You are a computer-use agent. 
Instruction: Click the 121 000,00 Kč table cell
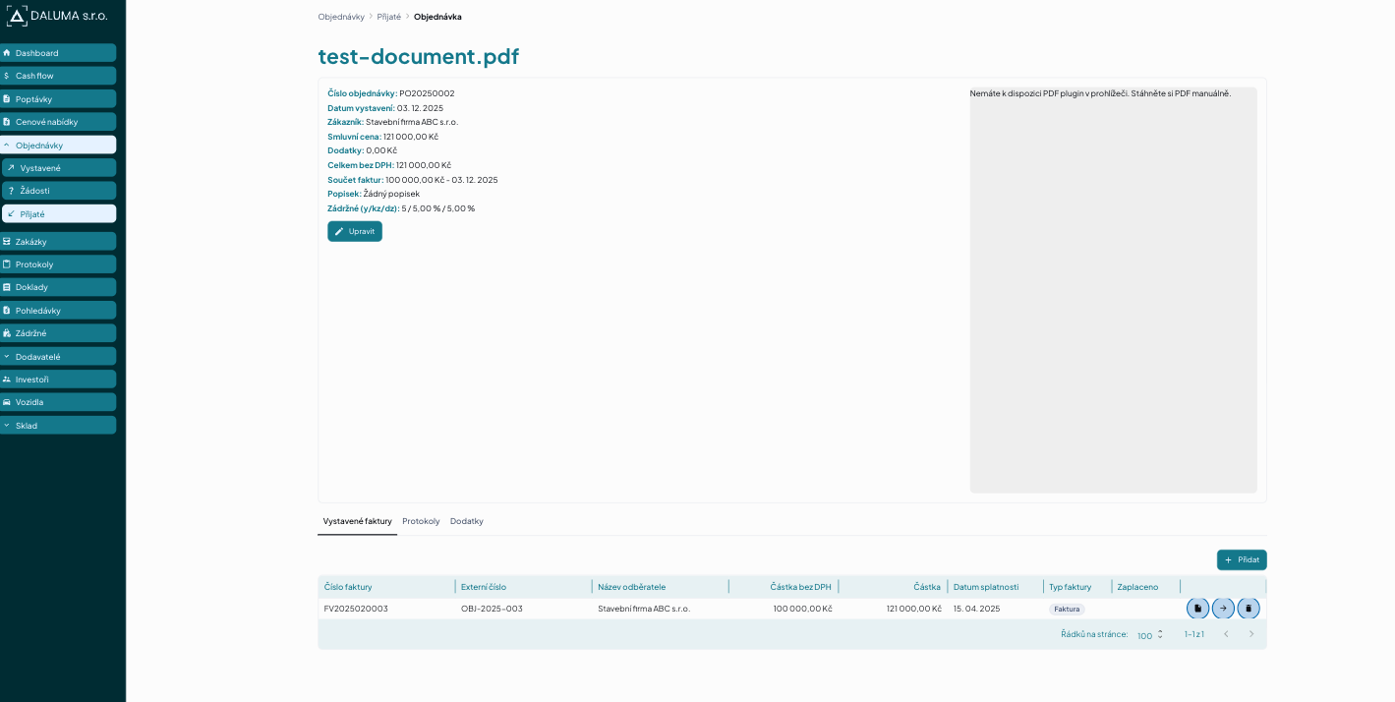click(914, 609)
